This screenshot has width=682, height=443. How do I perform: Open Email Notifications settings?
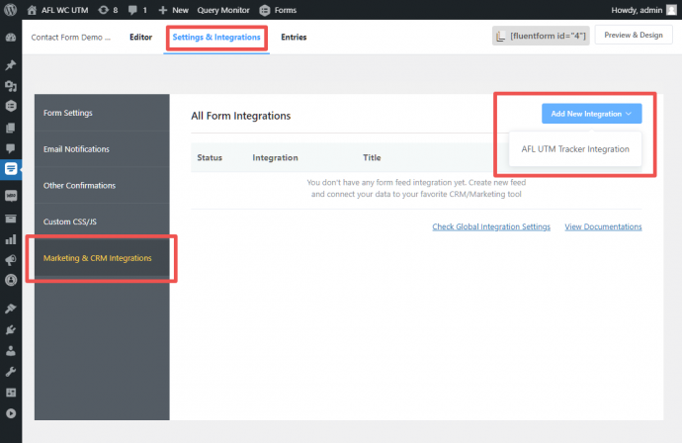(76, 149)
